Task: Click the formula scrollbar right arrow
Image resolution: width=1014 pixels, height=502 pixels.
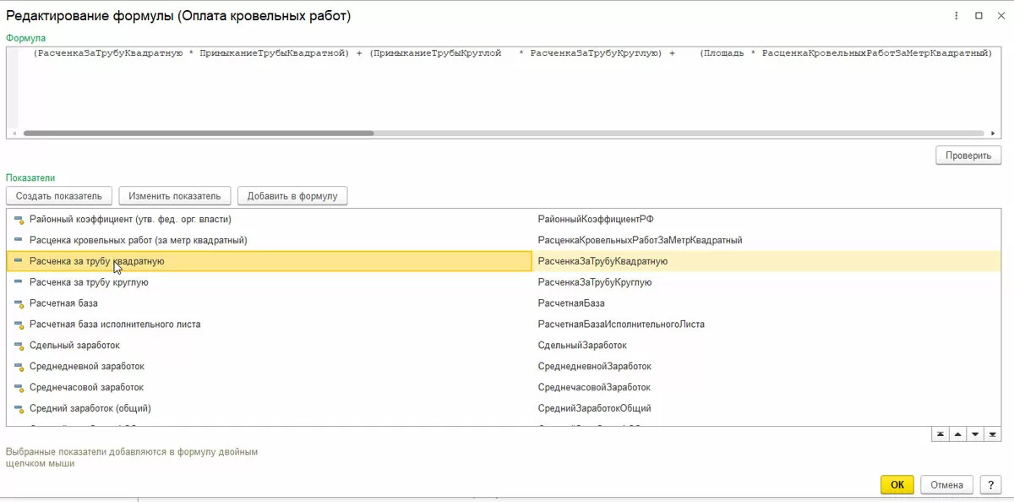Action: tap(993, 134)
